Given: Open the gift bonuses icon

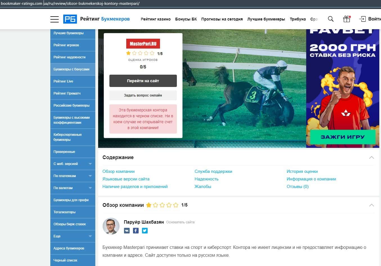Looking at the screenshot, I should [x=347, y=19].
